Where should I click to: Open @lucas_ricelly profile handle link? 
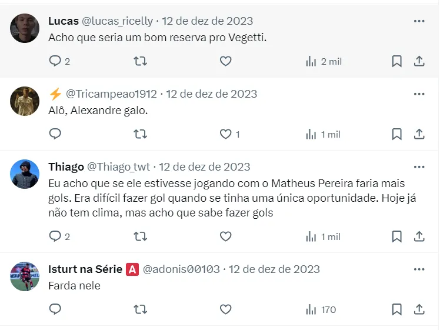coord(117,21)
